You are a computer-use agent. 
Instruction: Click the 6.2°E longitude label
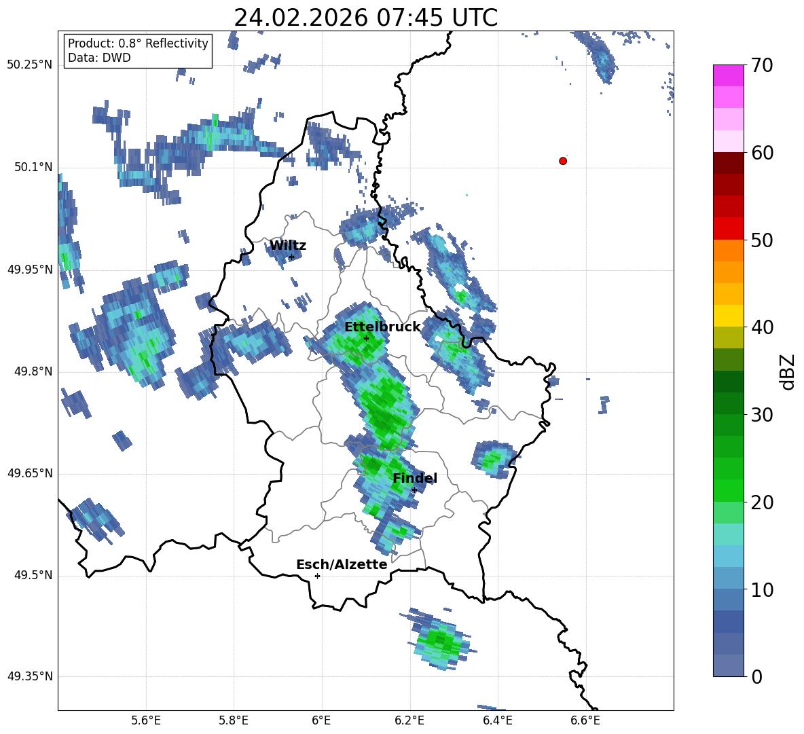point(409,720)
